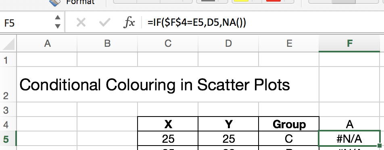Viewport: 384px width, 150px height.
Task: Click cell F4 containing A
Action: (349, 124)
